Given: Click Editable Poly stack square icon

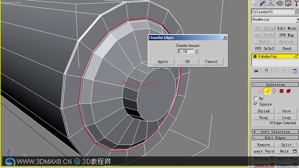Looking at the screenshot, I should [255, 56].
